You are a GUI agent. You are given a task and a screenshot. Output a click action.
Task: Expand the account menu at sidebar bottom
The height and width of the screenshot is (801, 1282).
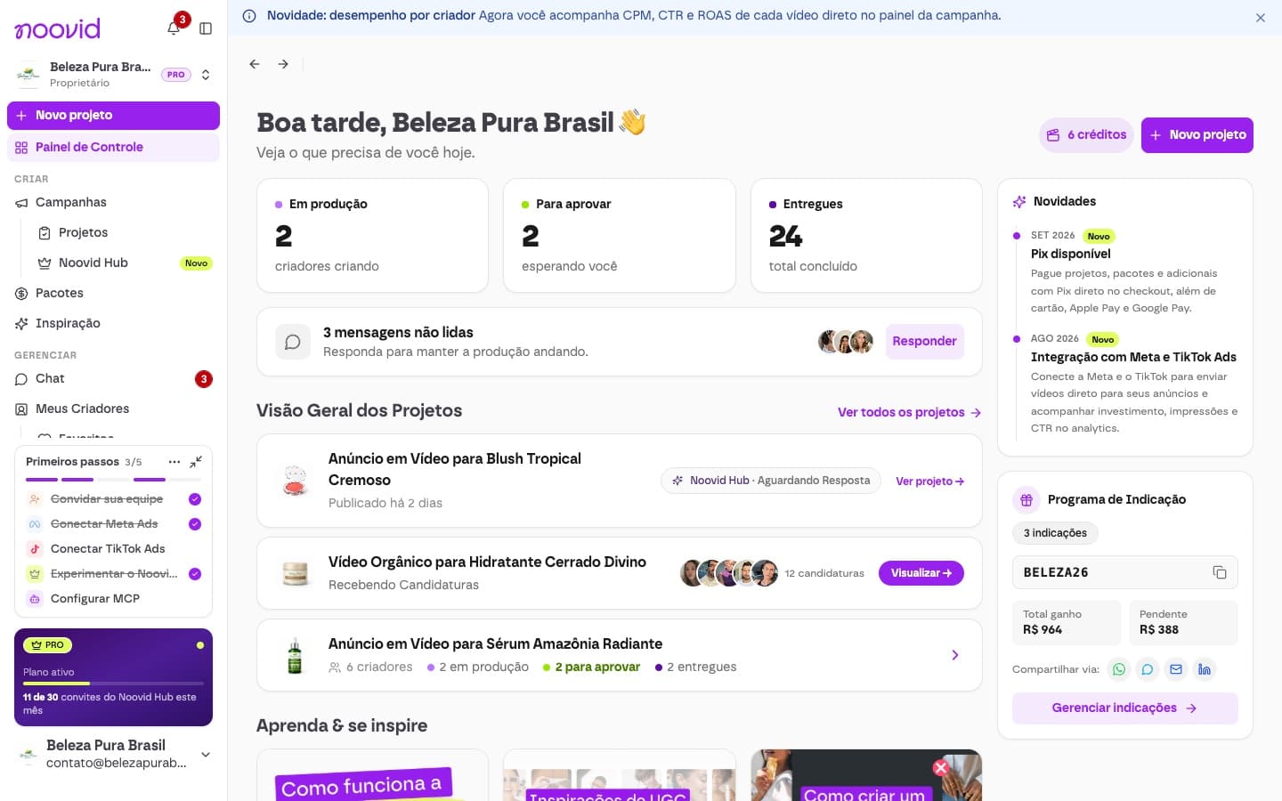pyautogui.click(x=206, y=755)
